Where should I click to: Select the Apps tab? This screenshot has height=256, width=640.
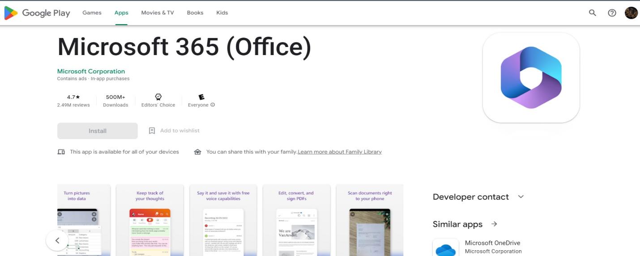coord(121,13)
